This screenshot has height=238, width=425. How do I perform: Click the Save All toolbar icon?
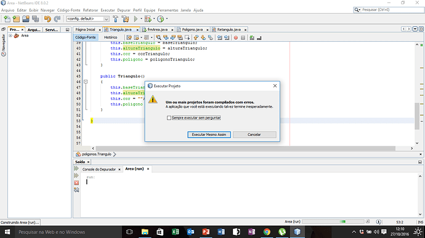36,19
